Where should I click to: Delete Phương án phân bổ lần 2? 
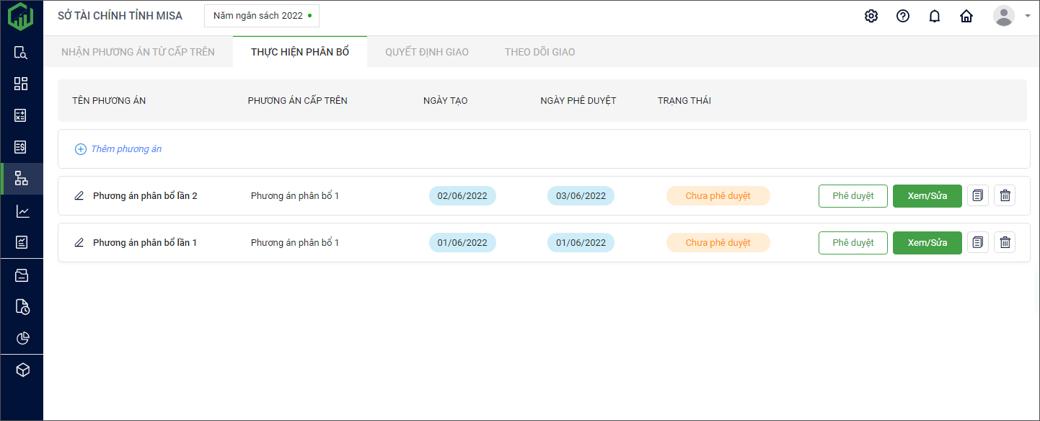(1005, 196)
